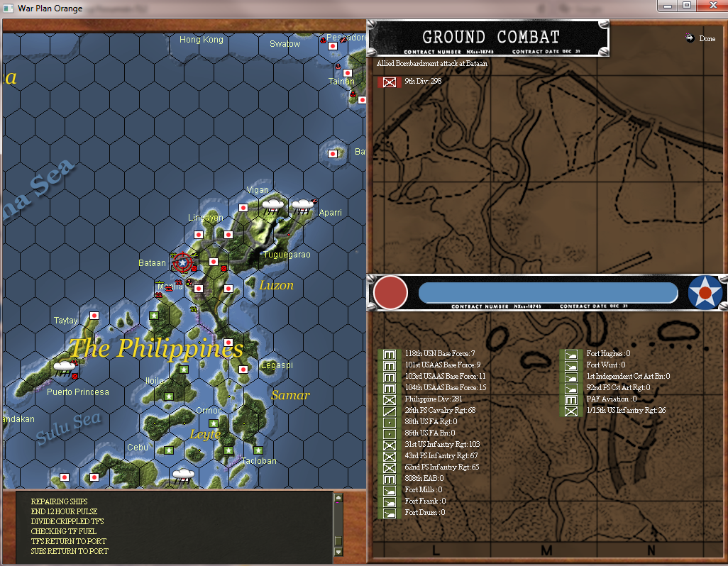
Task: Click the "REPAIRING SHIPS" log entry
Action: 59,501
